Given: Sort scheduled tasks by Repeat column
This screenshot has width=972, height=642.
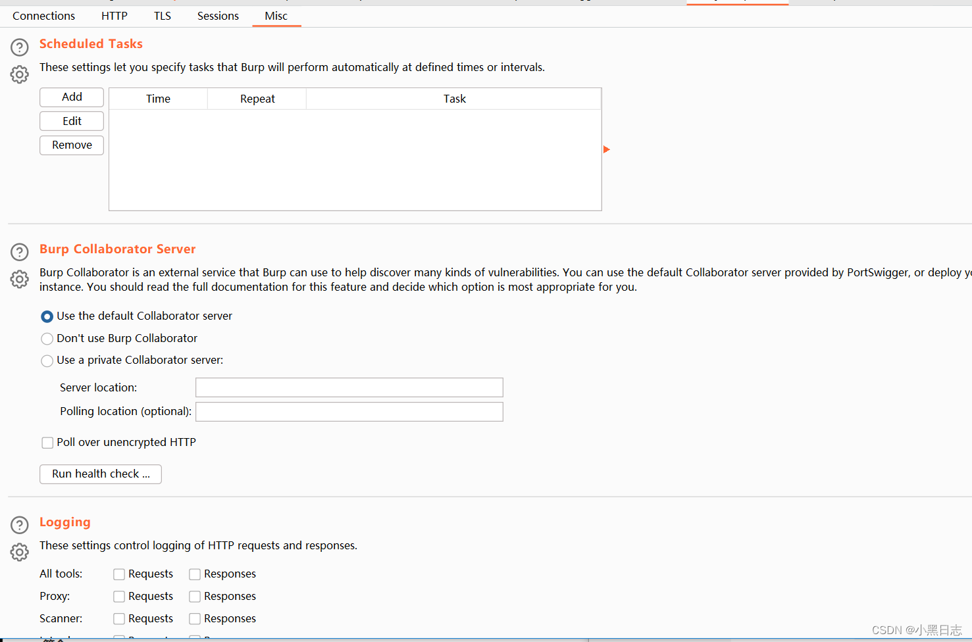Looking at the screenshot, I should coord(257,99).
